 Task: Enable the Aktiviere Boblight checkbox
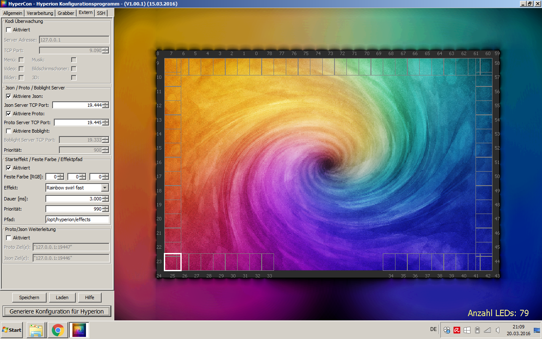(8, 131)
